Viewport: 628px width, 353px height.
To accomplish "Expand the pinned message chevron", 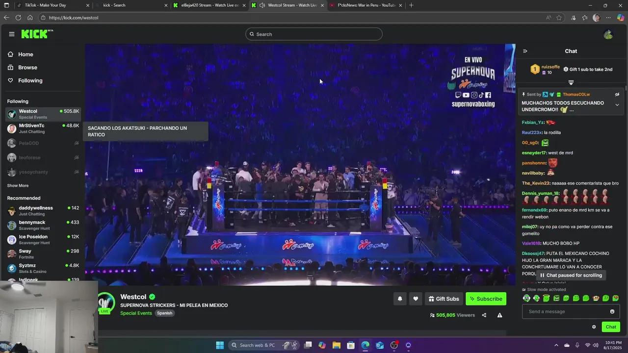I will [617, 105].
